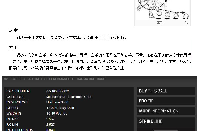Screen dimensions: 199x131
Task: Click the part number 60-105468-93X value
Action: [58, 91]
